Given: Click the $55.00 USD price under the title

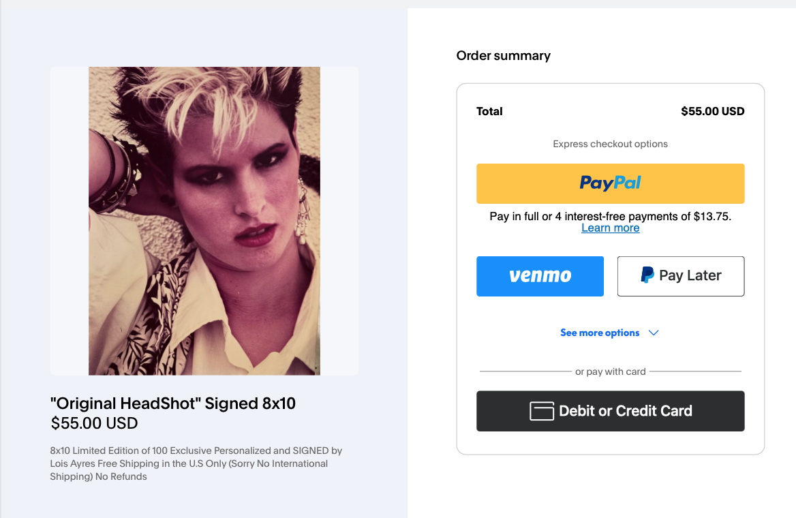Looking at the screenshot, I should pos(95,423).
